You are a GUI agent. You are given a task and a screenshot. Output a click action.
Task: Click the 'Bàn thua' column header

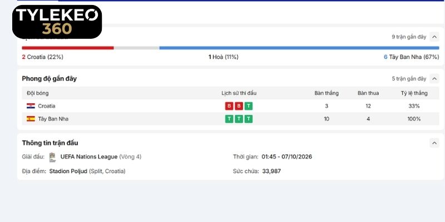coord(368,93)
